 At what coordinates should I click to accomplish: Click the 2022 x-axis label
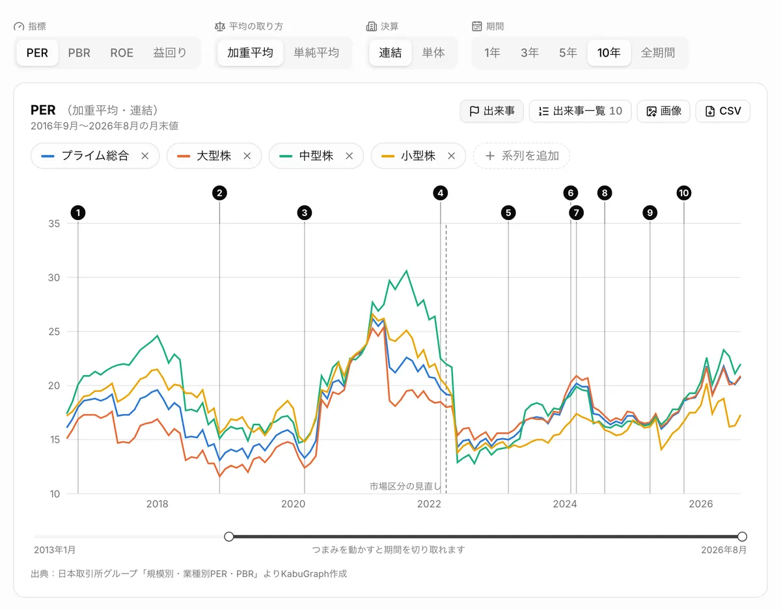coord(429,504)
